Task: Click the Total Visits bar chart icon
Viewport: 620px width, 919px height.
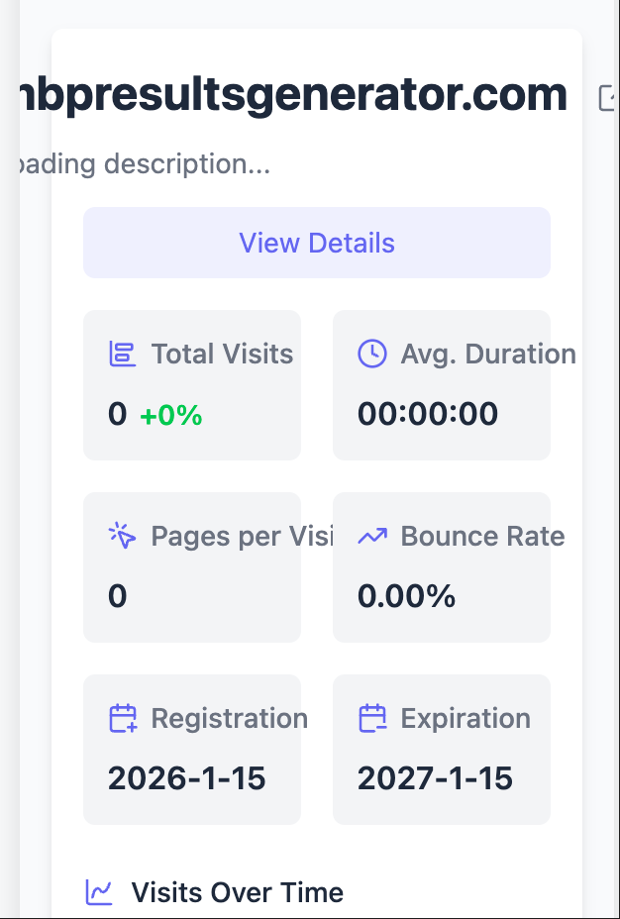Action: point(123,354)
